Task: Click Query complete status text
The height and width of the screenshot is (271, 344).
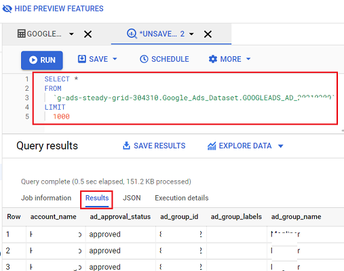Action: click(x=106, y=182)
